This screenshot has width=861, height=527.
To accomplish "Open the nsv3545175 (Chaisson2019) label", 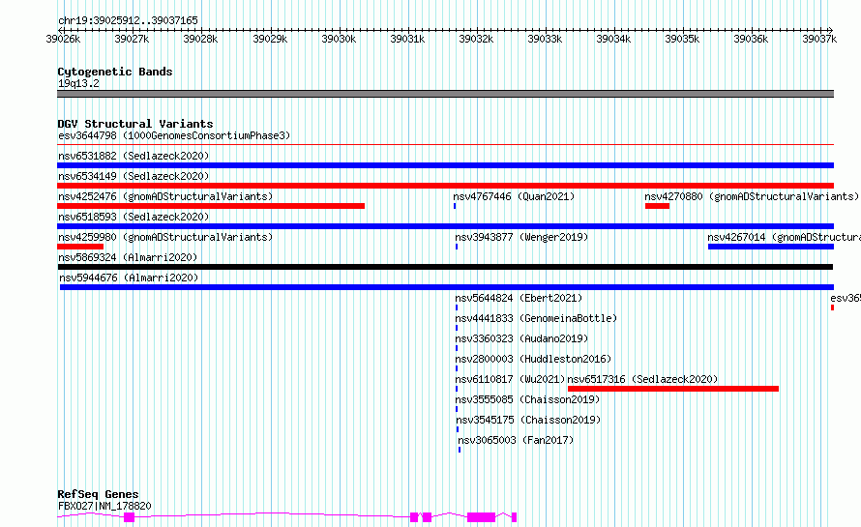I will [x=528, y=420].
